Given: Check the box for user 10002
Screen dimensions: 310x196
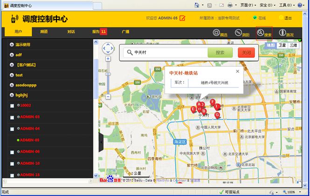Looking at the screenshot, I should tap(12, 106).
